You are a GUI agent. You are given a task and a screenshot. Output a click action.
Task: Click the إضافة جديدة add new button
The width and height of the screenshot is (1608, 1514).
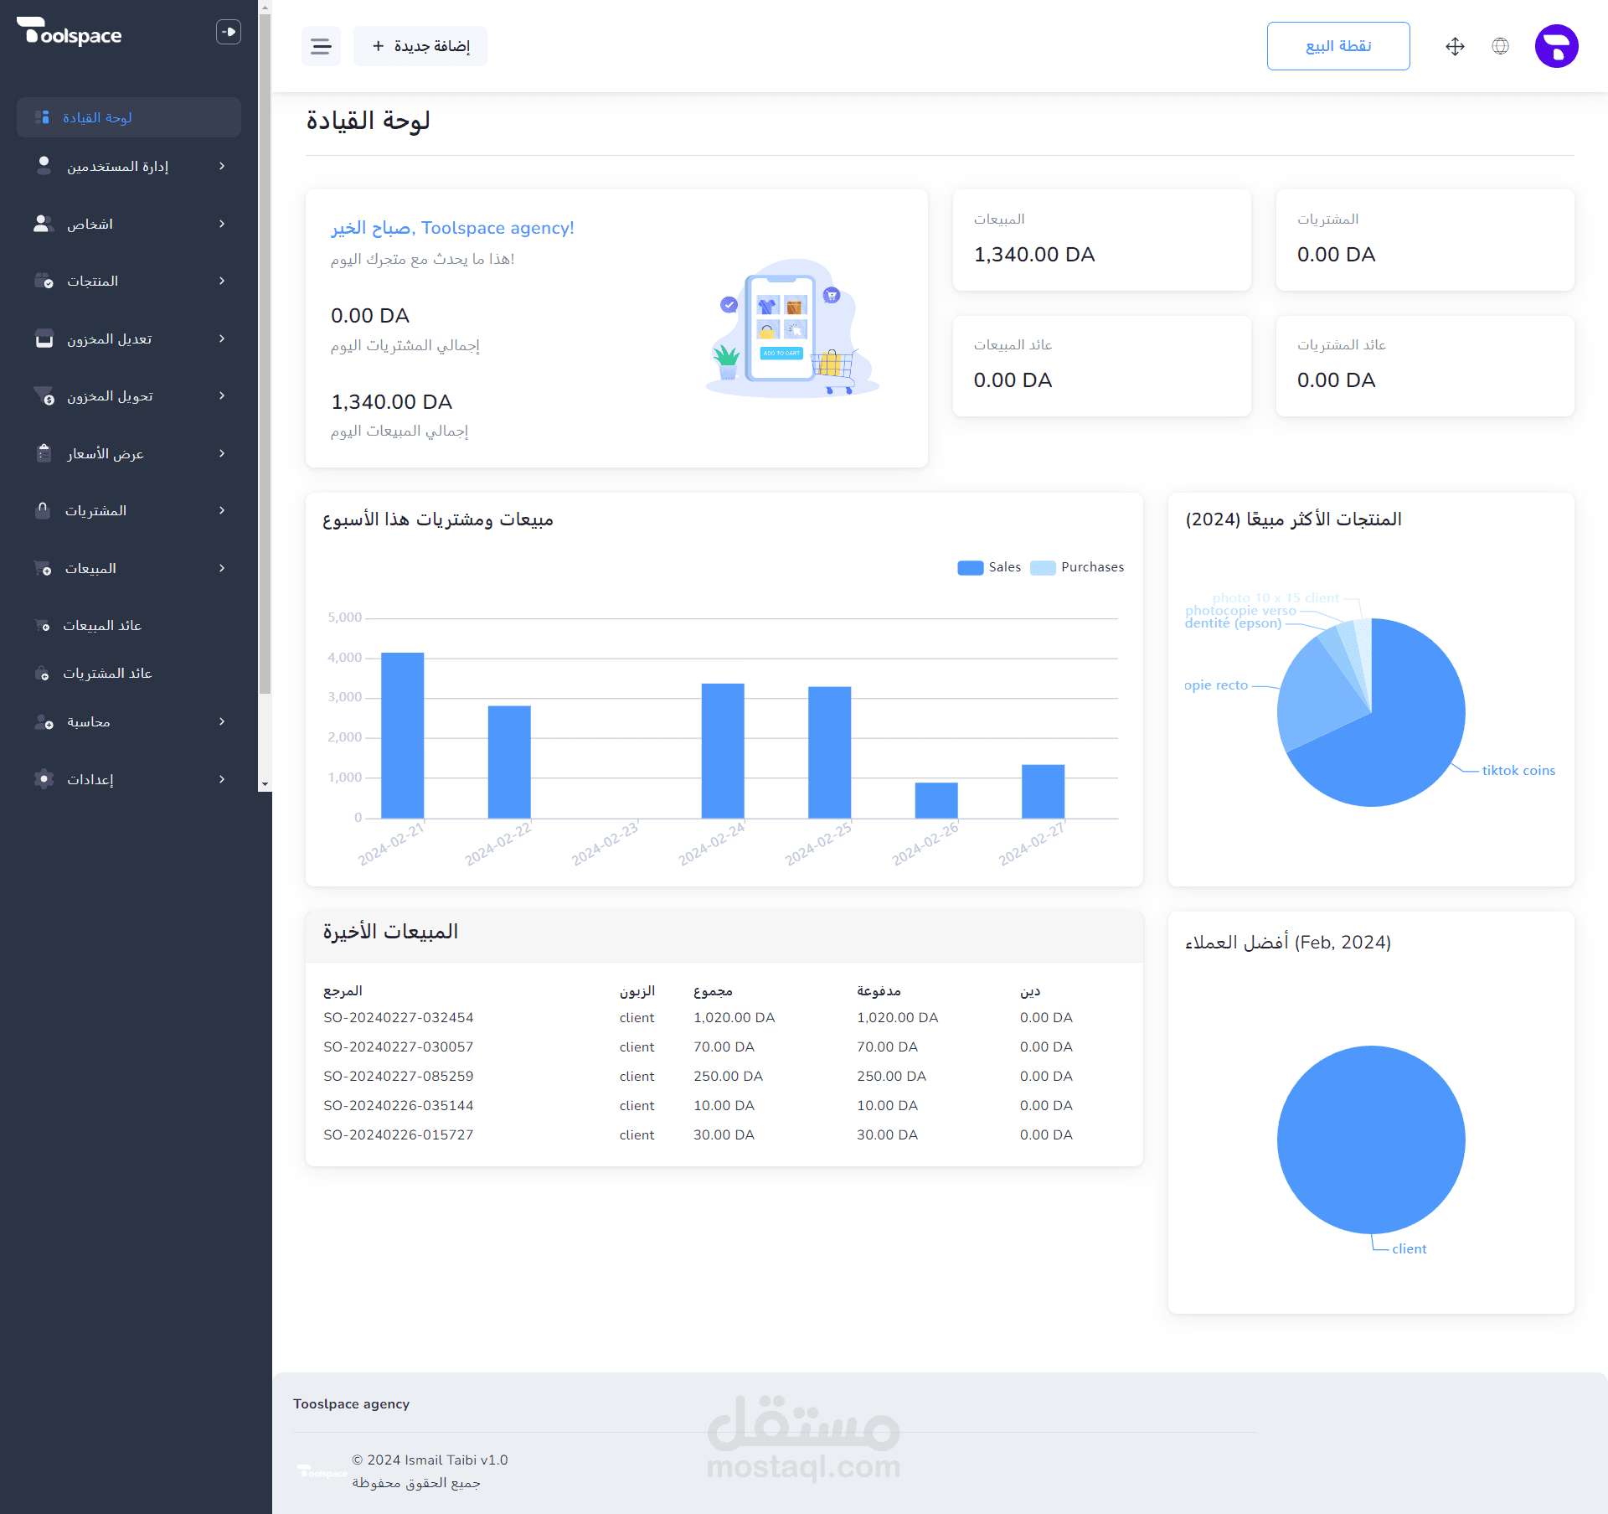(x=420, y=46)
